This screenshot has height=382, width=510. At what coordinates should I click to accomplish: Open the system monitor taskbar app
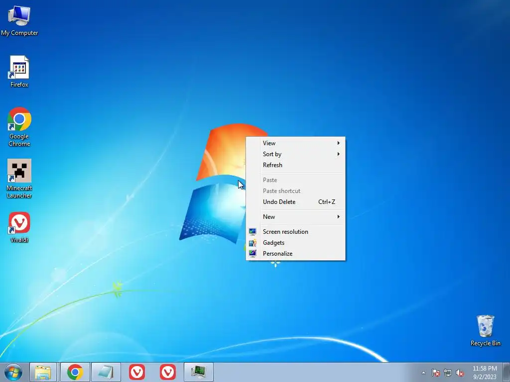(199, 372)
